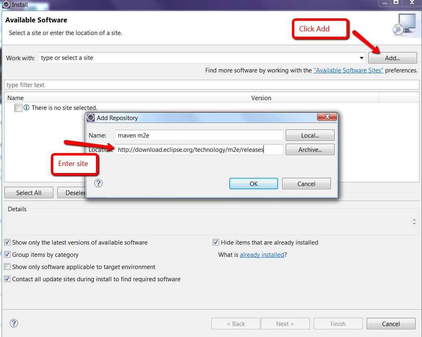Uncheck Show only the latest versions option

tap(7, 242)
